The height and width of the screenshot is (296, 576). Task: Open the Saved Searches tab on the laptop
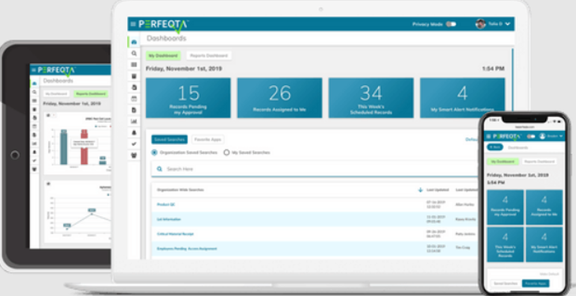[169, 139]
